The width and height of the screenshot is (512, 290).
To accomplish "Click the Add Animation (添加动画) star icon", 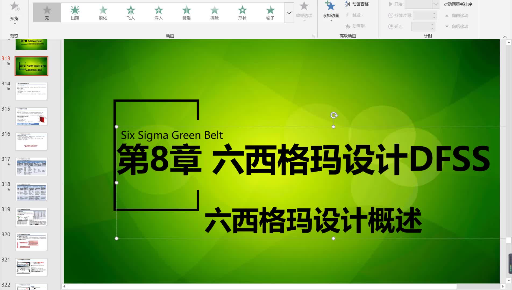I will point(330,6).
